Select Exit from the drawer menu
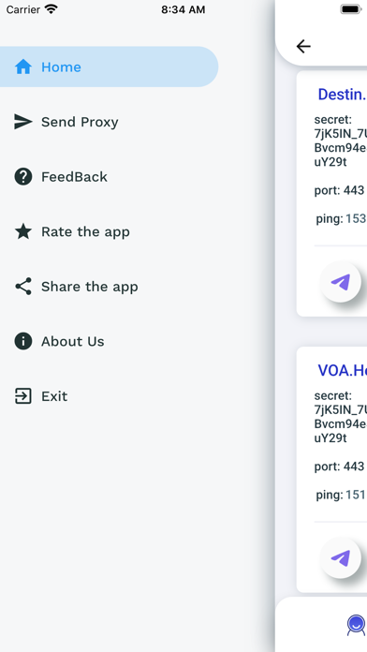The width and height of the screenshot is (367, 652). click(x=110, y=396)
